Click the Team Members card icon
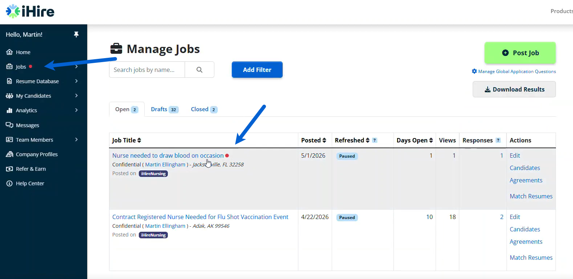The width and height of the screenshot is (573, 279). [x=9, y=140]
